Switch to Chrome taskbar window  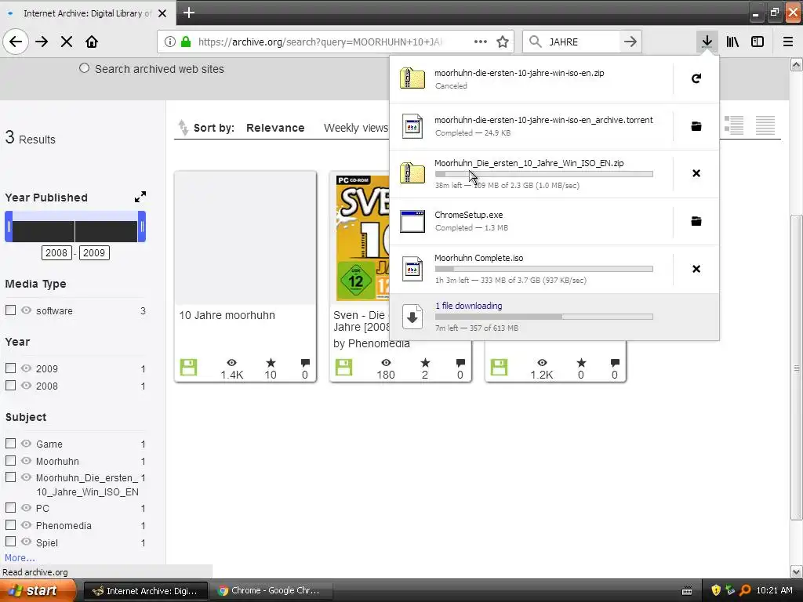(270, 591)
